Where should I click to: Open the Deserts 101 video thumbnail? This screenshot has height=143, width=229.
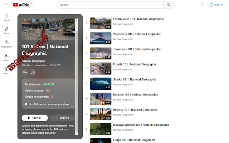(101, 114)
